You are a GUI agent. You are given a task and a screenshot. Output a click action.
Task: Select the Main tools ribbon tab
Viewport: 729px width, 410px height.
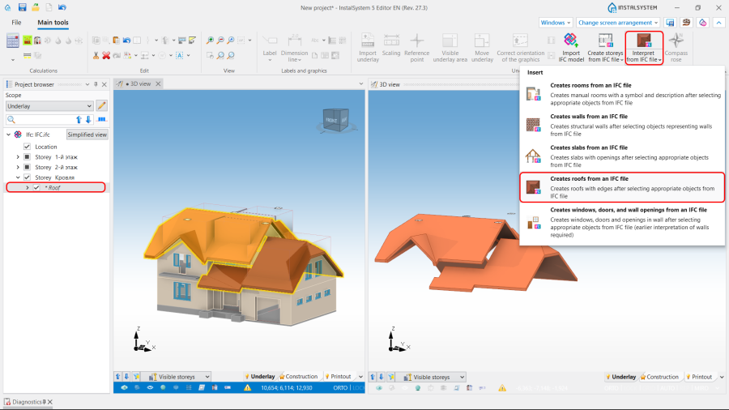(x=53, y=23)
